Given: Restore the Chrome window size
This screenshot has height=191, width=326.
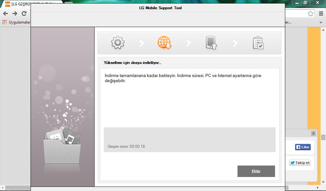Looking at the screenshot, I should tap(305, 3).
